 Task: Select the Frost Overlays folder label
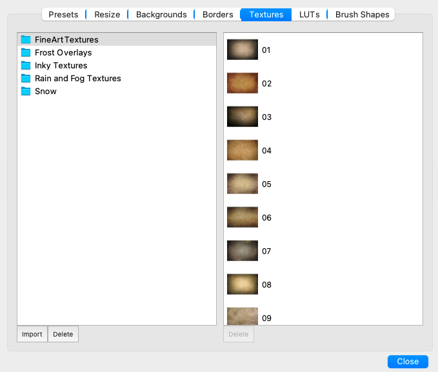point(63,53)
